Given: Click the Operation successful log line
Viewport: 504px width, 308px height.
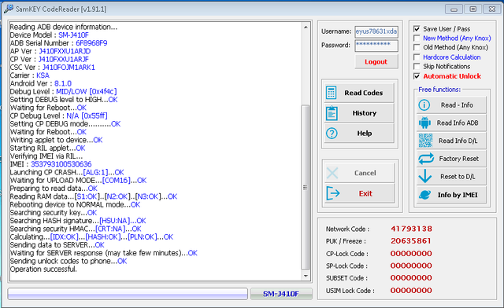Looking at the screenshot, I should click(x=43, y=269).
